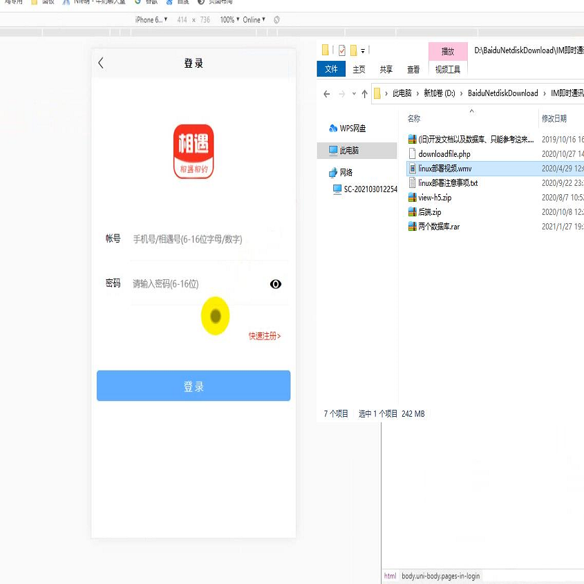Click the blue 登录 button
584x584 pixels.
click(194, 386)
